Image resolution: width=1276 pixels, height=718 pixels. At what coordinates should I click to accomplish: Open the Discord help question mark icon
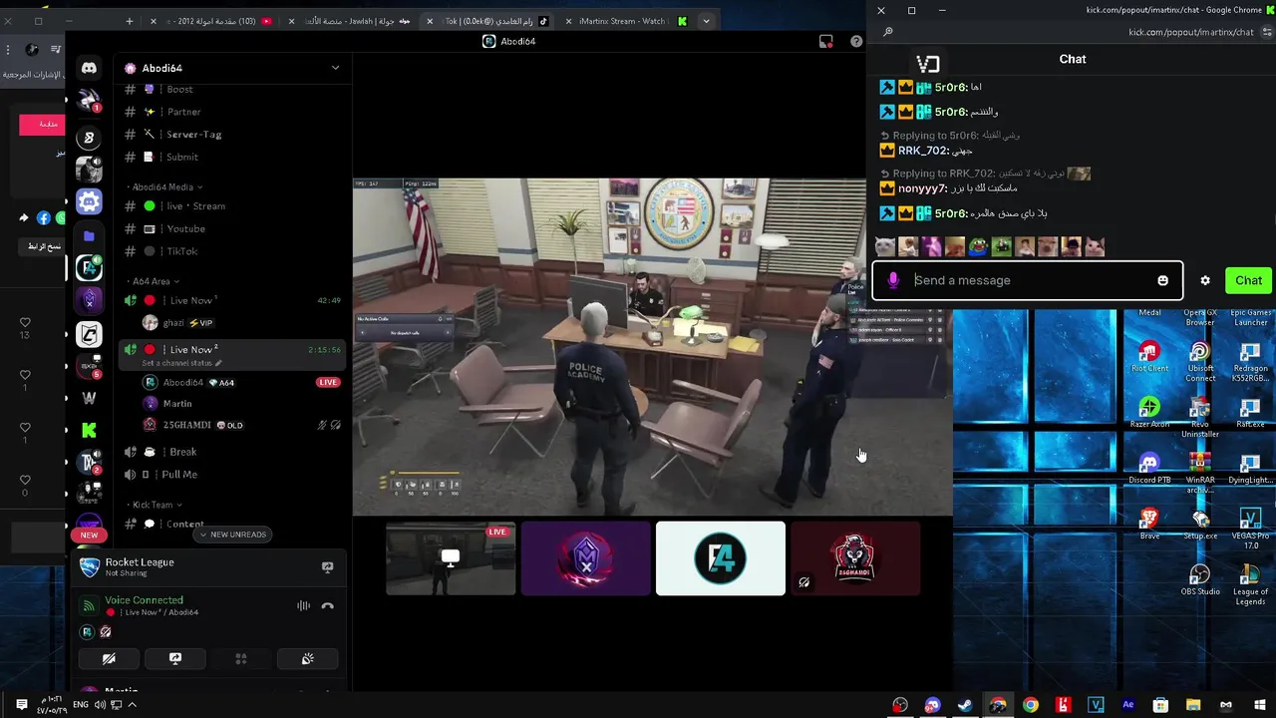(x=856, y=41)
